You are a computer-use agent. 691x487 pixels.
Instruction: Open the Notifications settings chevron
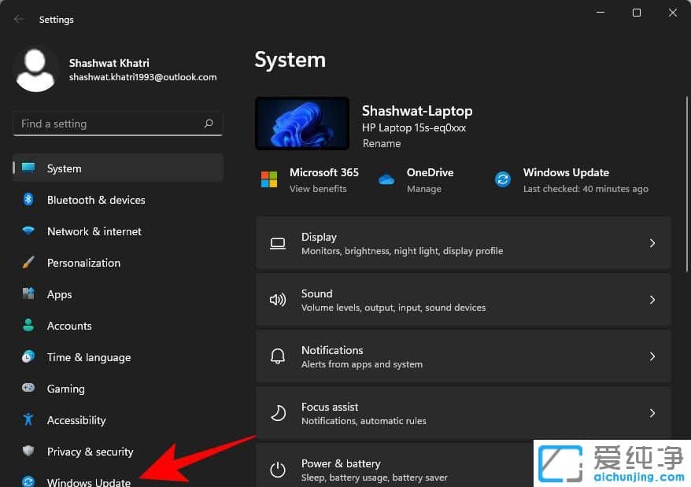pos(652,356)
